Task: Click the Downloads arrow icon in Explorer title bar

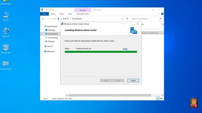Action: coord(42,10)
